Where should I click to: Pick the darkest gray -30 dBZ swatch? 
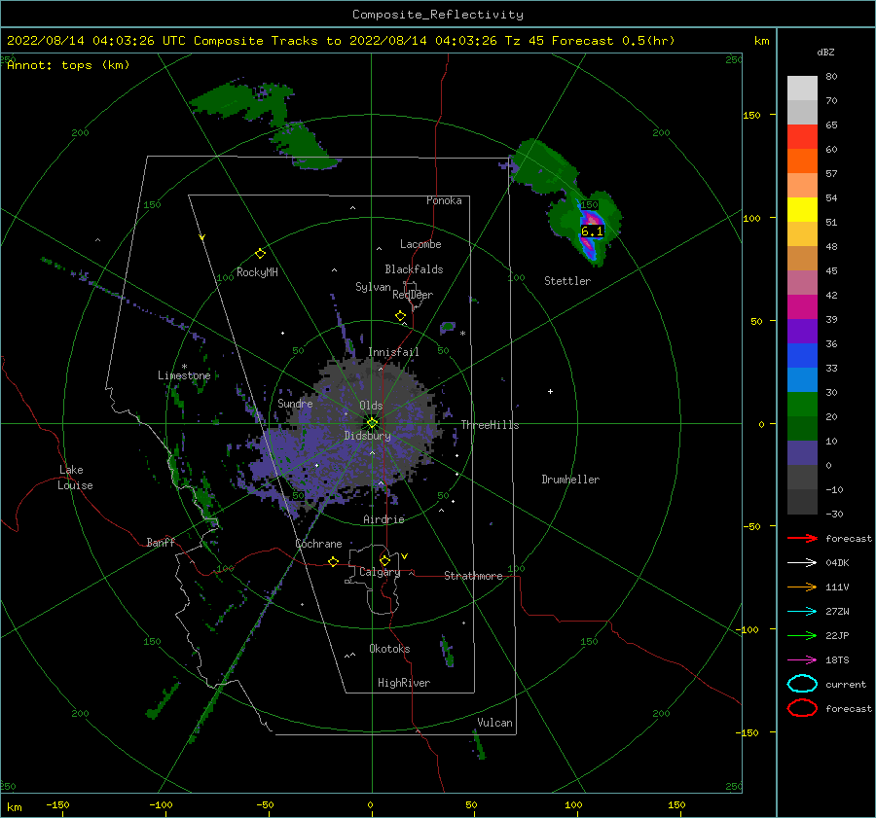(x=802, y=502)
